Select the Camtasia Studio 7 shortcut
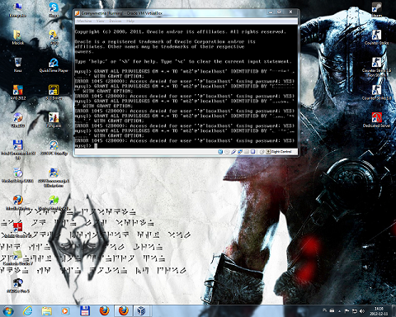Viewport: 396px width, 317px height. [17, 258]
